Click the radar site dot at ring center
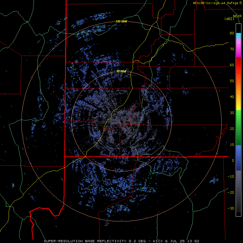Screen dimensions: 243x243 click(x=122, y=121)
